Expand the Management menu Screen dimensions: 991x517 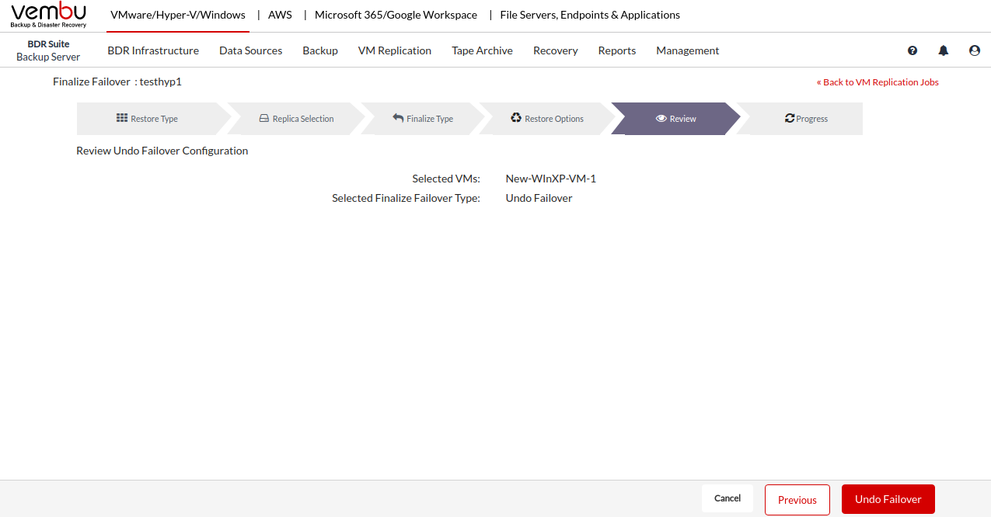coord(687,50)
